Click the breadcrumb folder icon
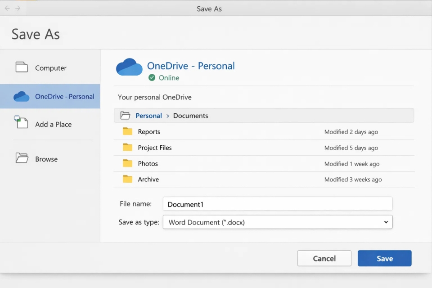432x288 pixels. [126, 115]
